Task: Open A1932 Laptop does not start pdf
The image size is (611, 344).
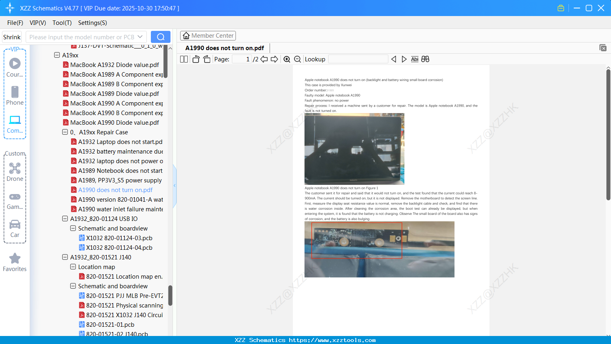Action: click(120, 142)
